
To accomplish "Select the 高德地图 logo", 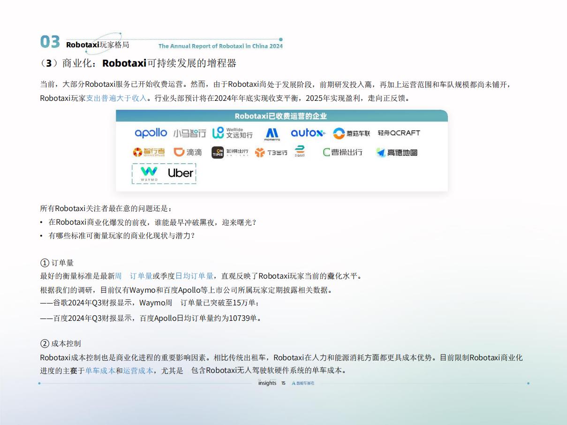I will pyautogui.click(x=396, y=152).
